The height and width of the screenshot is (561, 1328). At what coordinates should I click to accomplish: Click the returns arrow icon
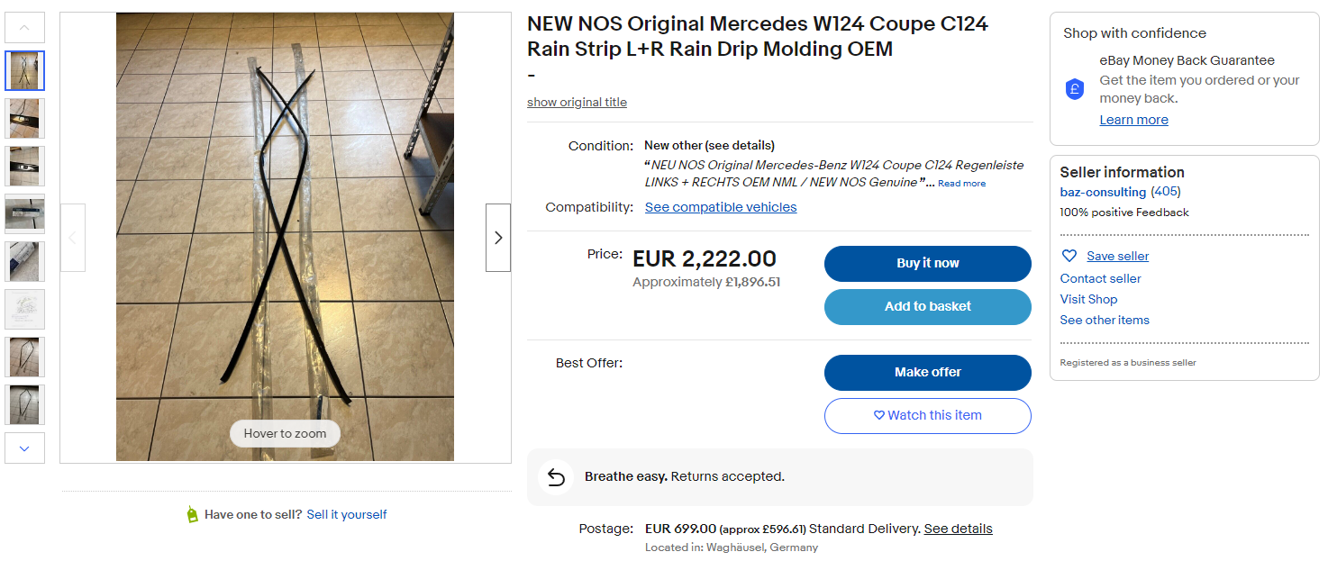pyautogui.click(x=556, y=477)
